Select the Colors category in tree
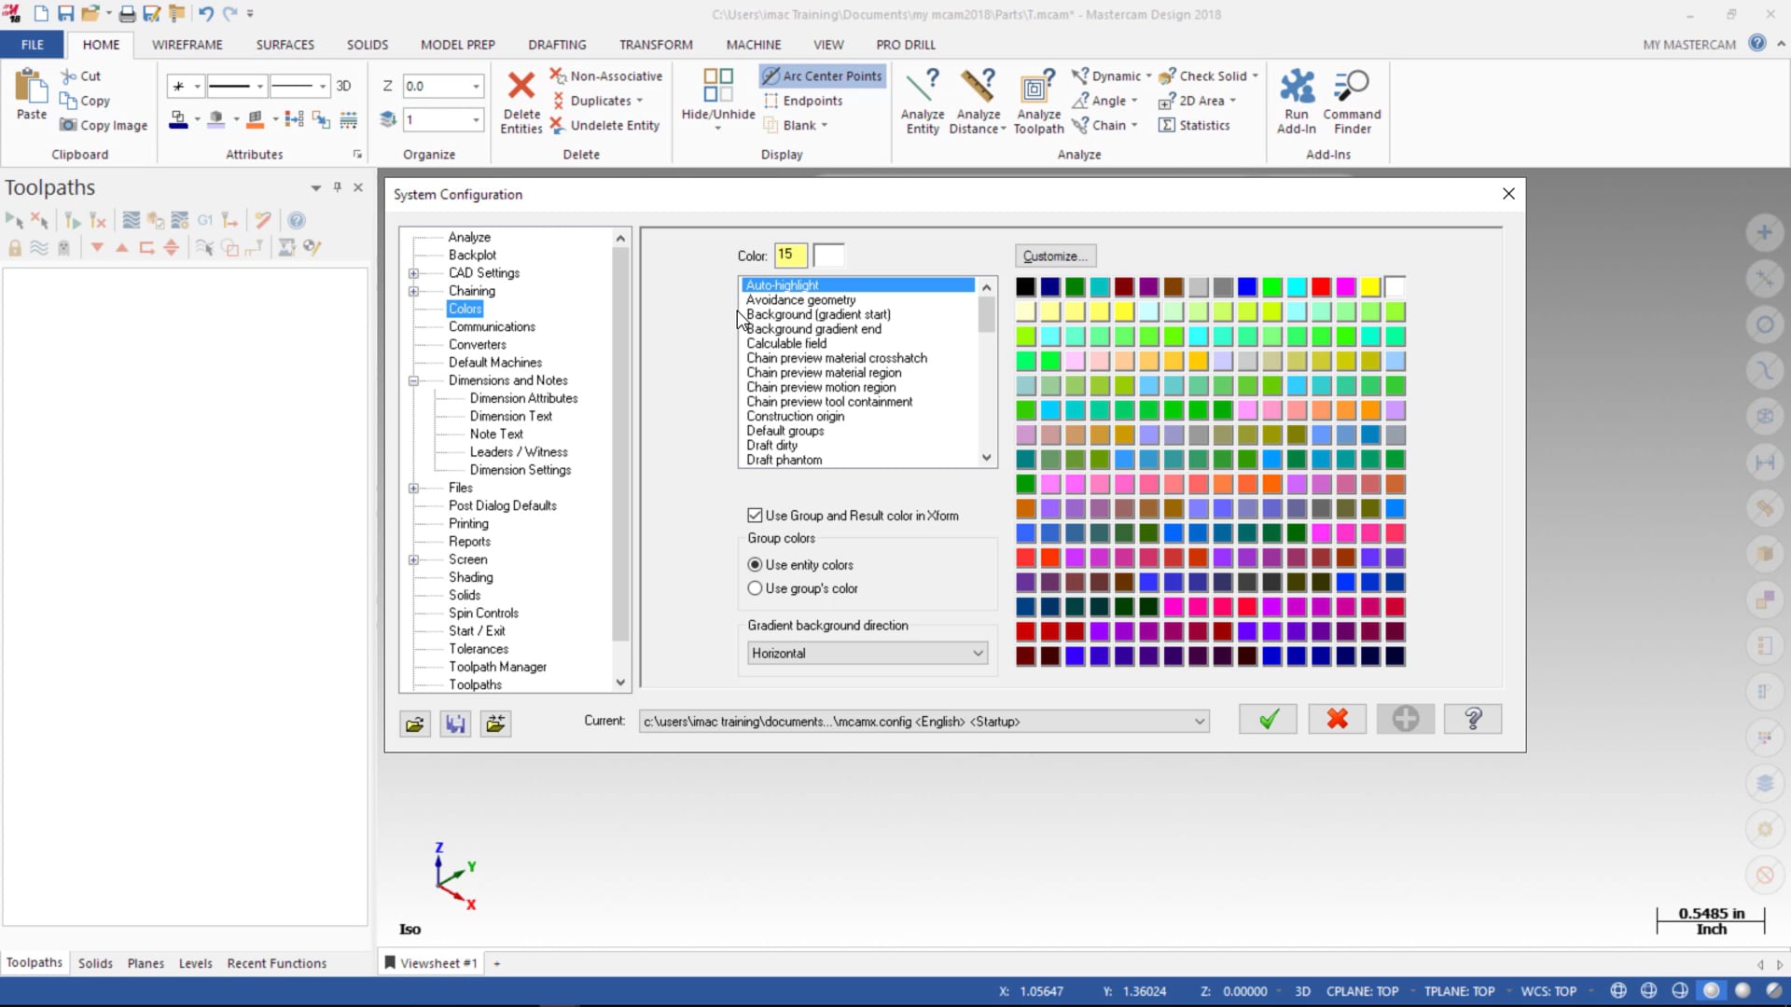1791x1007 pixels. pos(464,308)
